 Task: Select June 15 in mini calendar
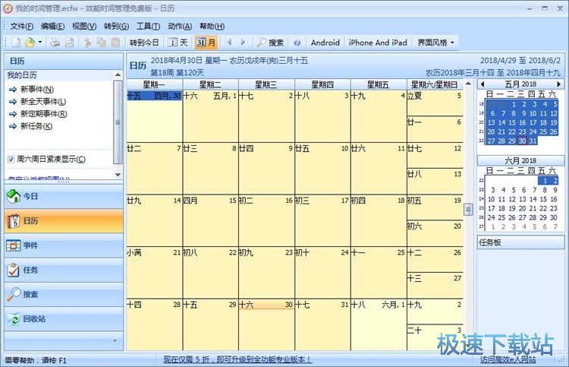[543, 199]
